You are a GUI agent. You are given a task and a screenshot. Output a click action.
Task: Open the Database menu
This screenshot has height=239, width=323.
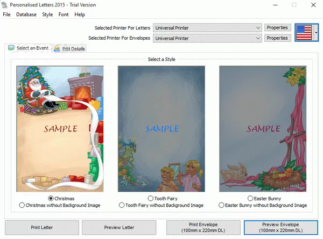tap(26, 15)
